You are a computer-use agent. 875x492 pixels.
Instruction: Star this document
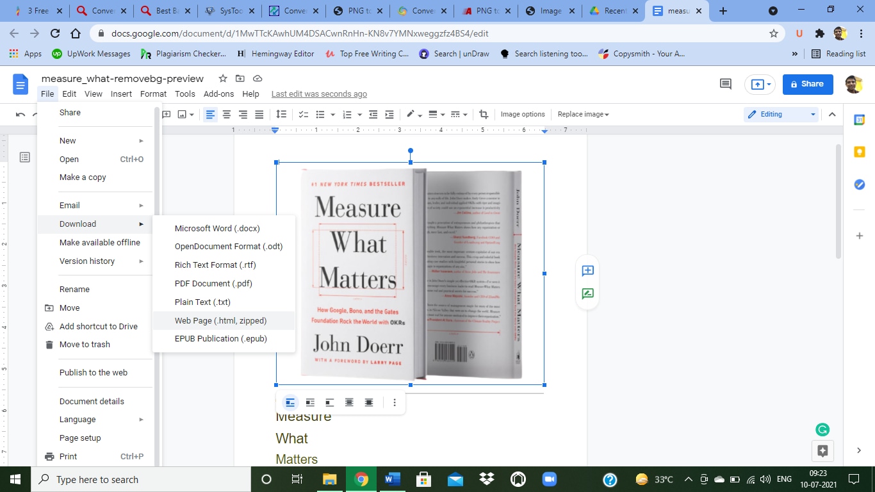[223, 78]
